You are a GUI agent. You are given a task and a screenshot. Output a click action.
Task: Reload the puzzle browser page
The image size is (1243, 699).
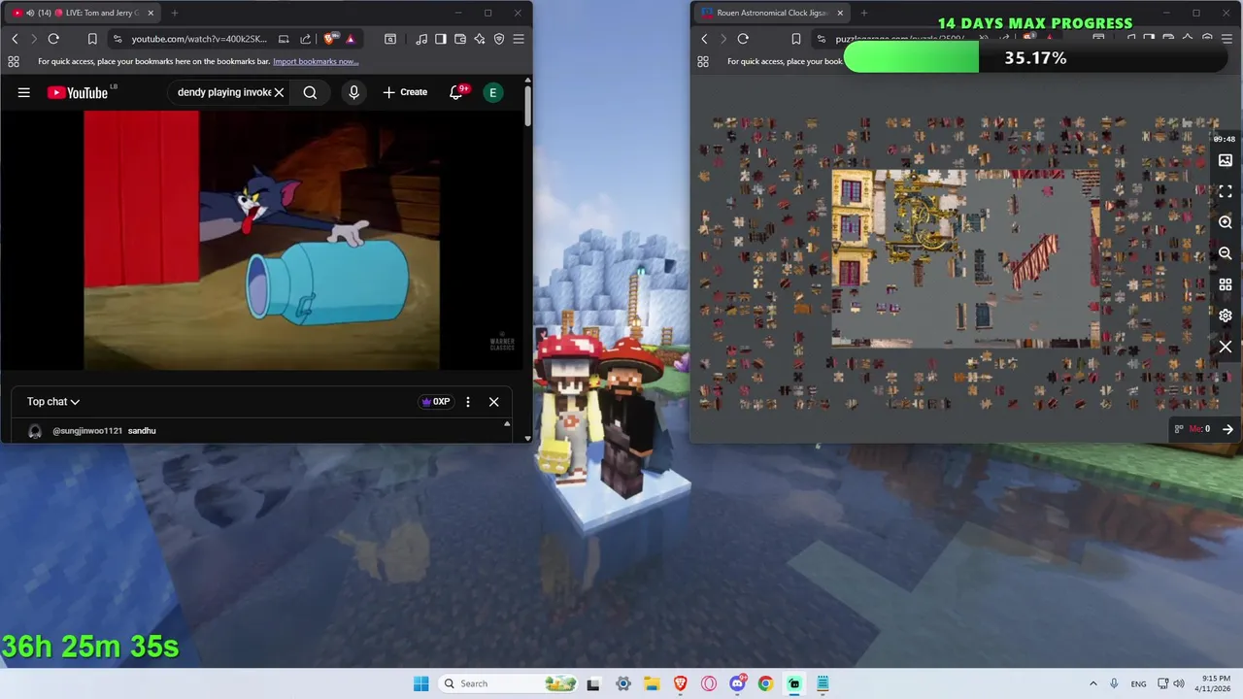(743, 39)
